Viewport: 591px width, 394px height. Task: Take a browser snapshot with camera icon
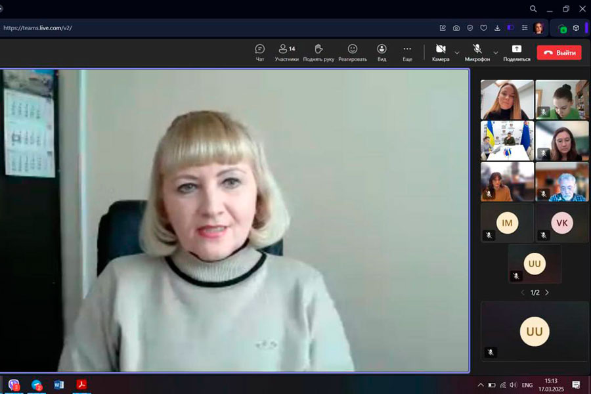(456, 28)
